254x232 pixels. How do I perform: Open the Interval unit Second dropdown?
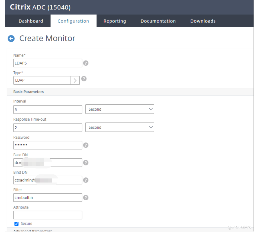click(120, 110)
